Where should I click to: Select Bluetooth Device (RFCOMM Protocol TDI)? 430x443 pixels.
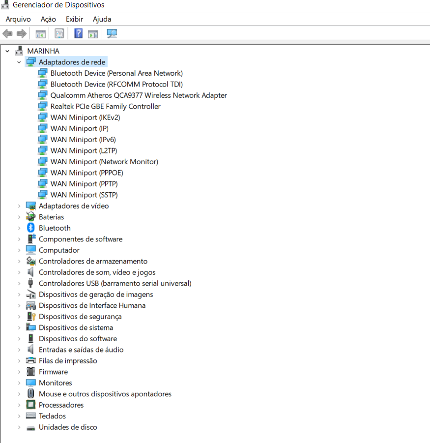pos(116,84)
